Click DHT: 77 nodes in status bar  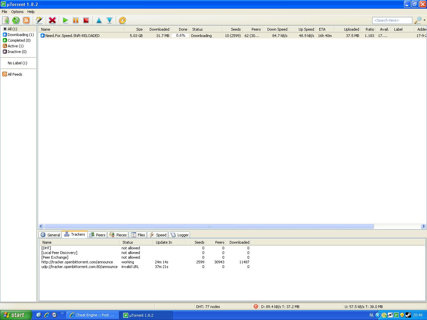(x=208, y=307)
